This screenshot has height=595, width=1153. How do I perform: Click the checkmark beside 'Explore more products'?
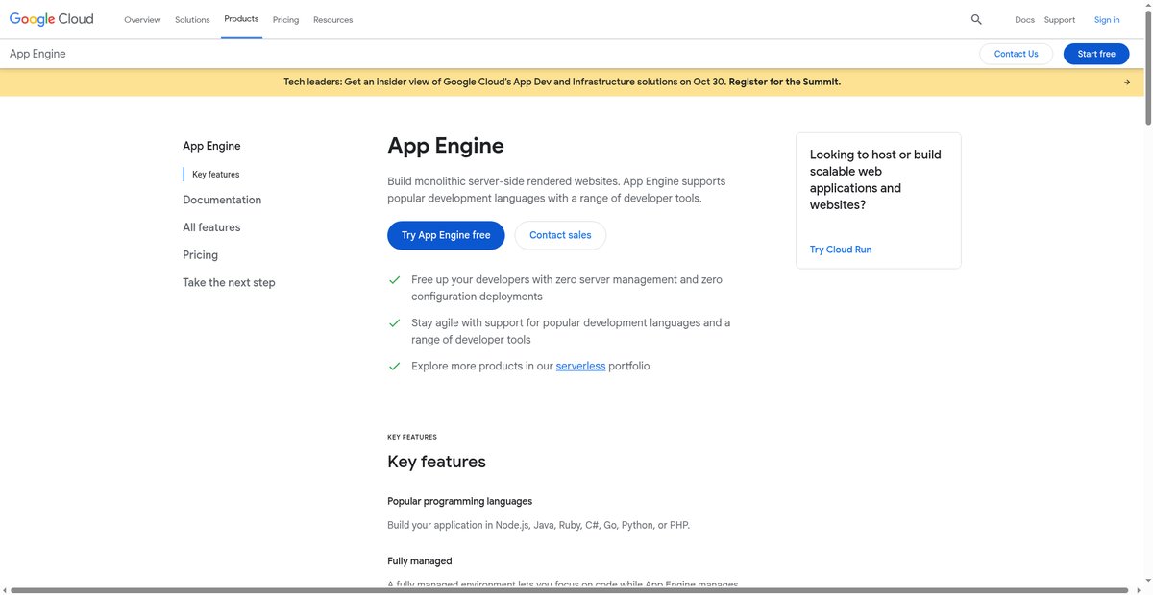pyautogui.click(x=394, y=366)
